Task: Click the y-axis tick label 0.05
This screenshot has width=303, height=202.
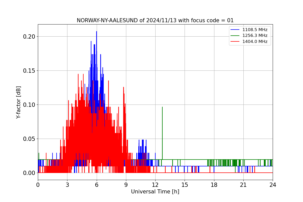Action: (x=29, y=139)
